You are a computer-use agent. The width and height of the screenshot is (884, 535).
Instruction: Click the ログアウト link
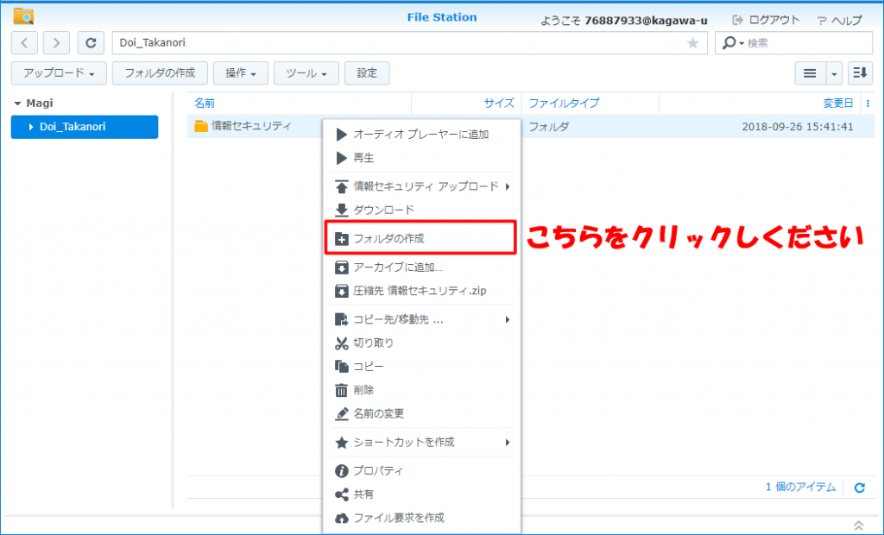click(x=766, y=20)
